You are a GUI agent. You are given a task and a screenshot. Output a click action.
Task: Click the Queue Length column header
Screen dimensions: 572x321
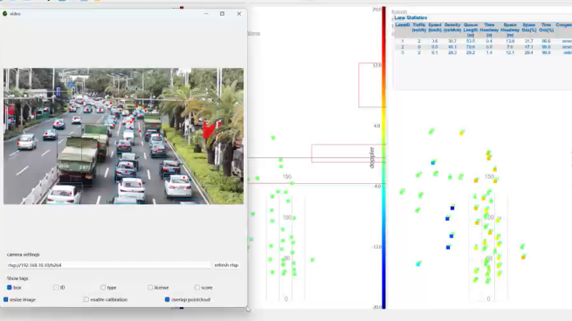pos(471,31)
